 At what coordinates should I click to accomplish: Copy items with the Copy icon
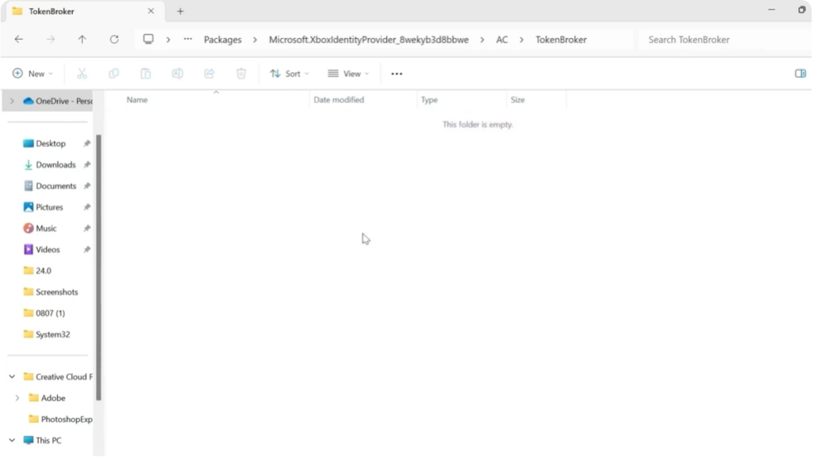[114, 73]
